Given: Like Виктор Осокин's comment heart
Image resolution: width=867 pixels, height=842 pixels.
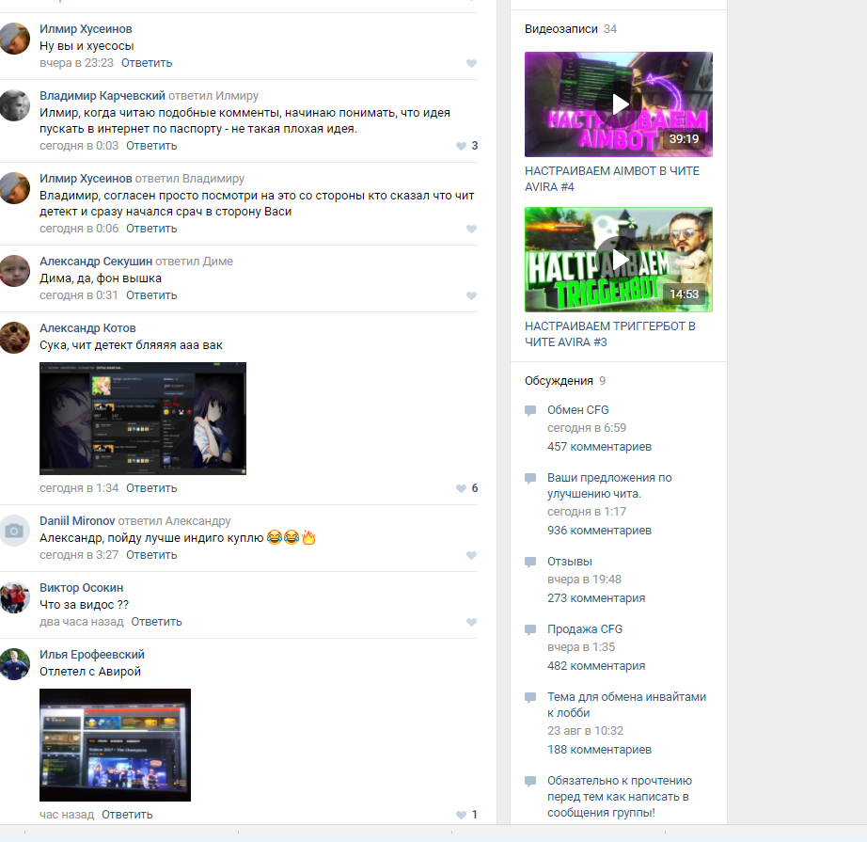Looking at the screenshot, I should (471, 623).
